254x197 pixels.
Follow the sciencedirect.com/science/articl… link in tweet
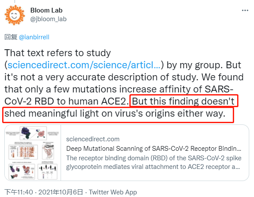(84, 65)
